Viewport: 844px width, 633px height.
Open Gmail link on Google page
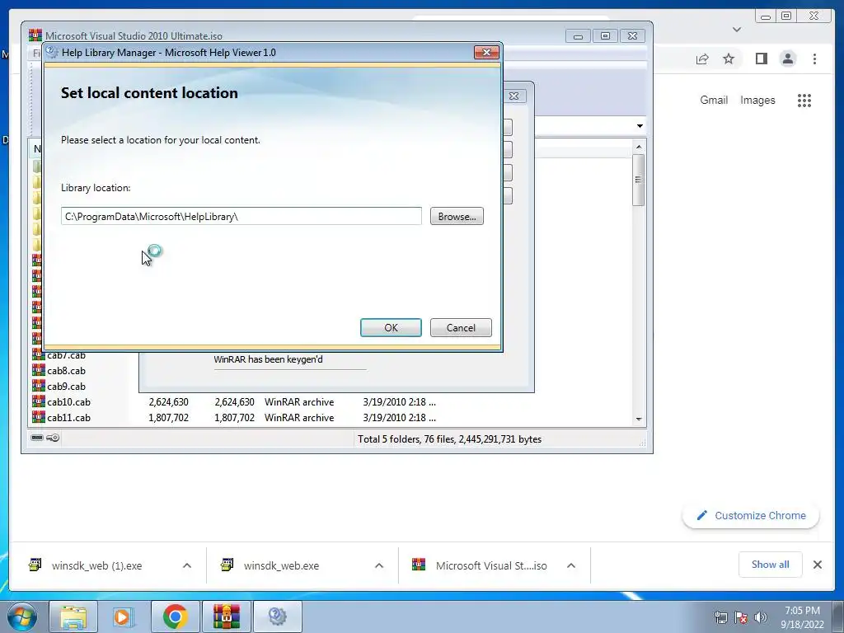point(714,100)
